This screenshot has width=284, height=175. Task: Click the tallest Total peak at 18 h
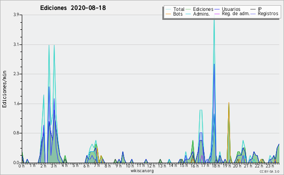214,20
